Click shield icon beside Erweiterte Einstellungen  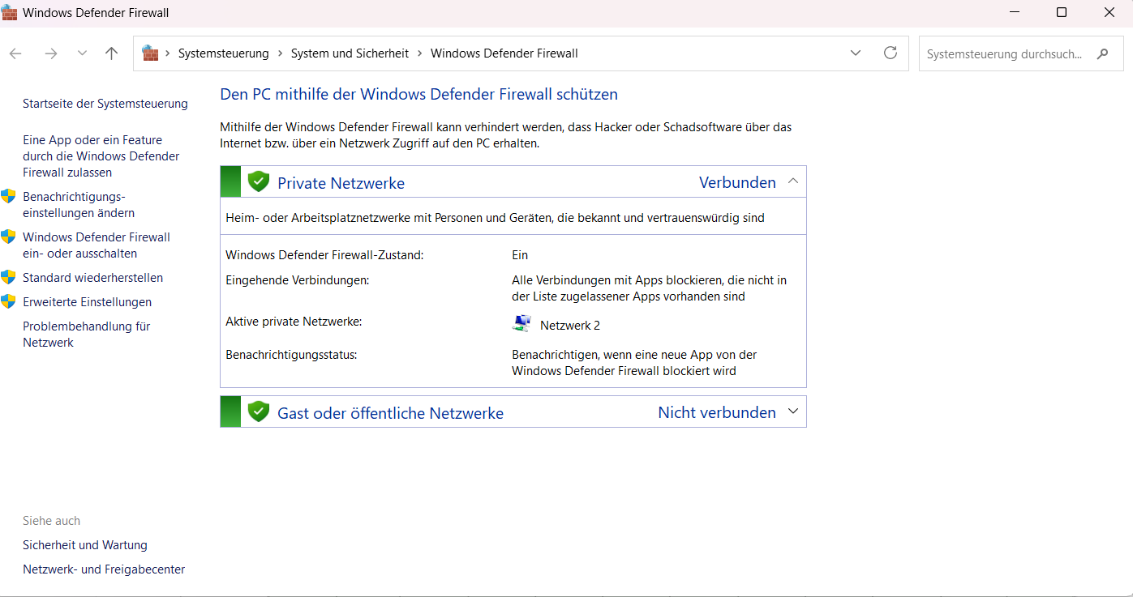[x=8, y=301]
